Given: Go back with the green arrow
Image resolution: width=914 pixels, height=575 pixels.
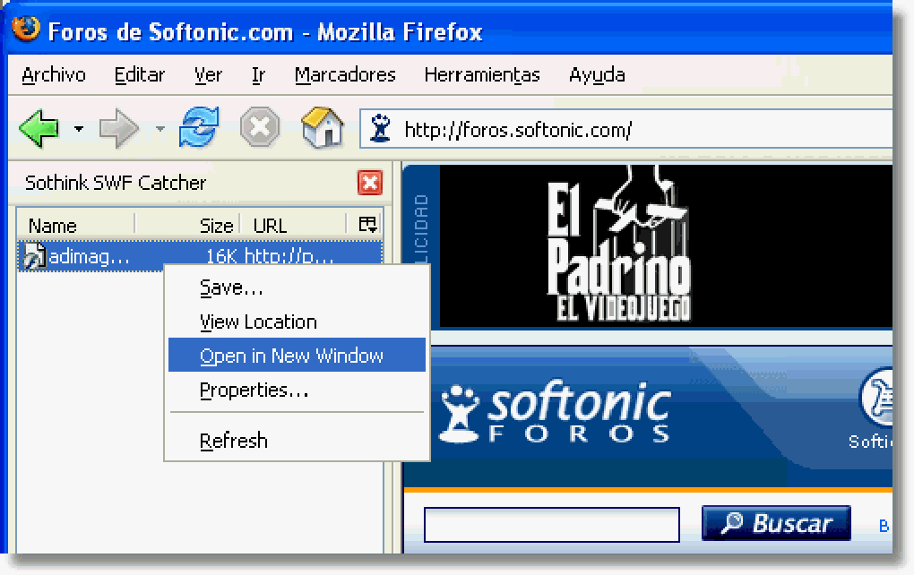Looking at the screenshot, I should coord(39,127).
